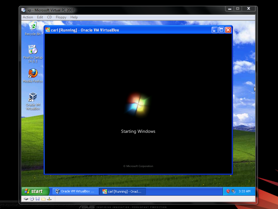Select the Mozilla Firefox desktop shortcut

33,76
